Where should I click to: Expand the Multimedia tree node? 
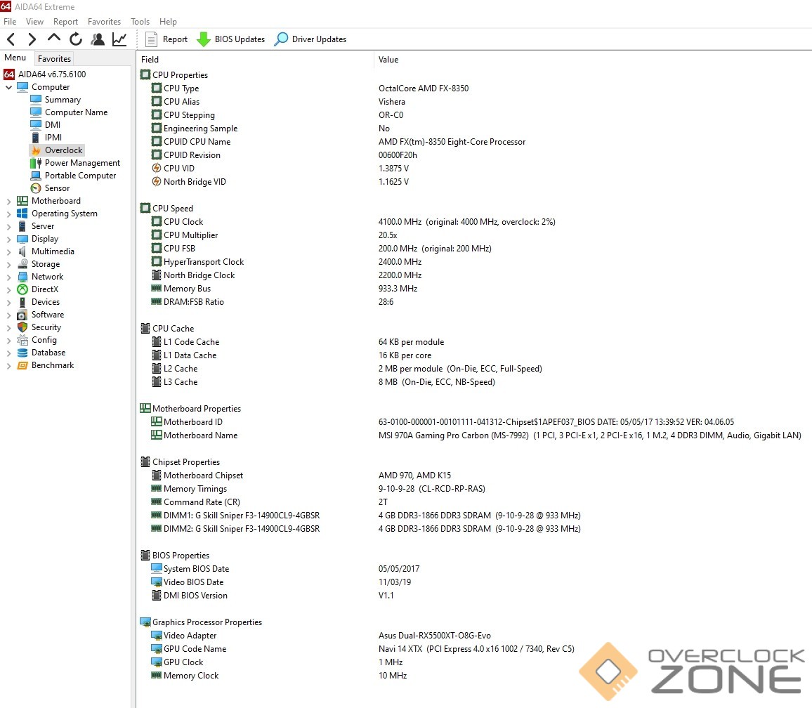point(8,251)
